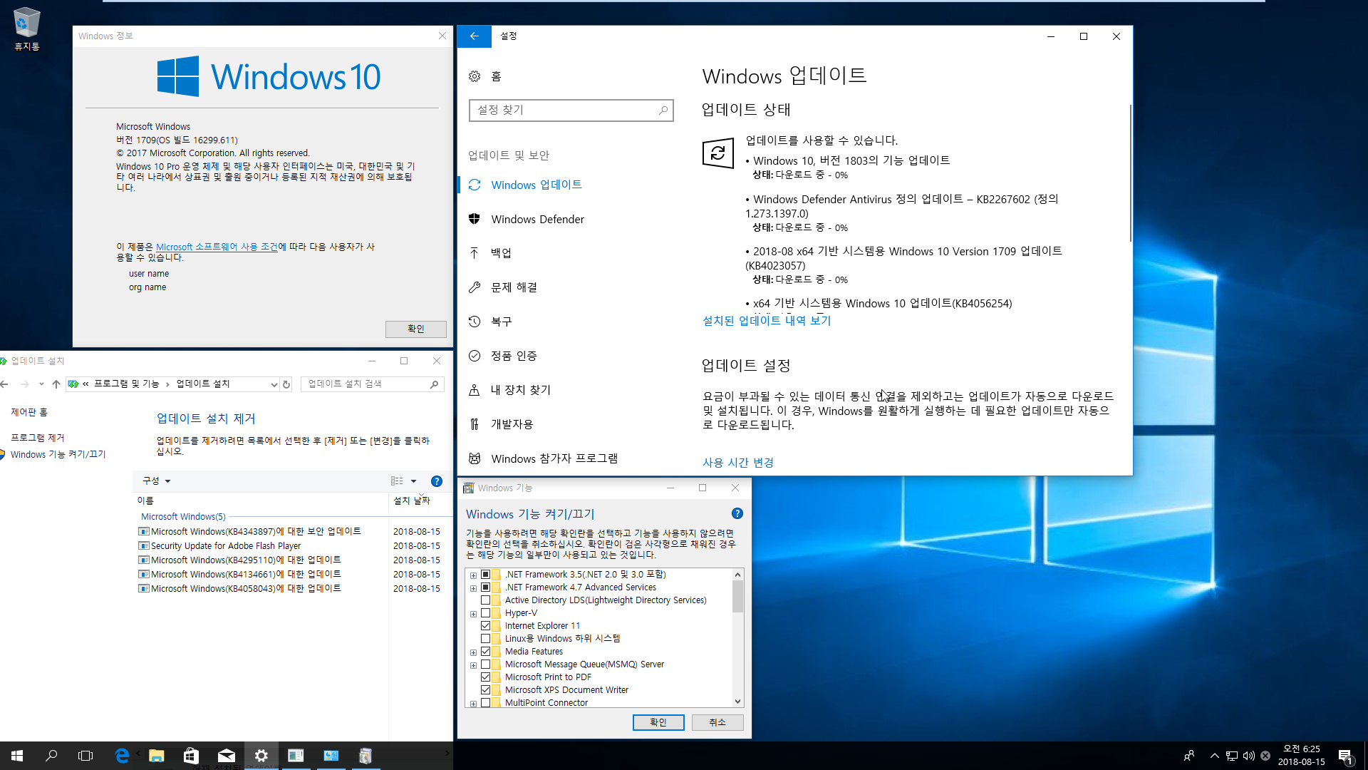Click the update refresh status icon

[717, 153]
